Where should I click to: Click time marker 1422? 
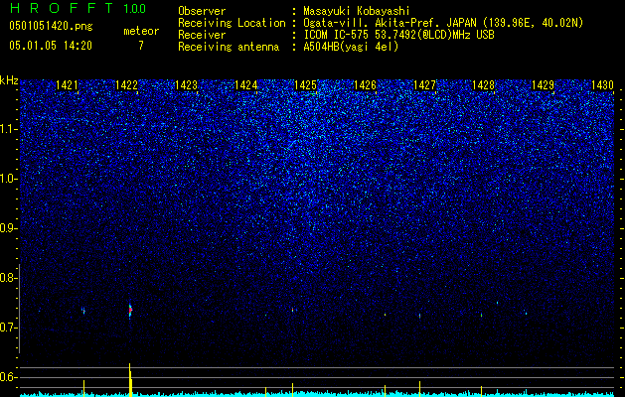pyautogui.click(x=126, y=85)
